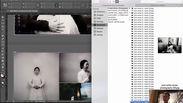Open Pictures in Finder sidebar
Image resolution: width=183 pixels, height=103 pixels.
[98, 22]
